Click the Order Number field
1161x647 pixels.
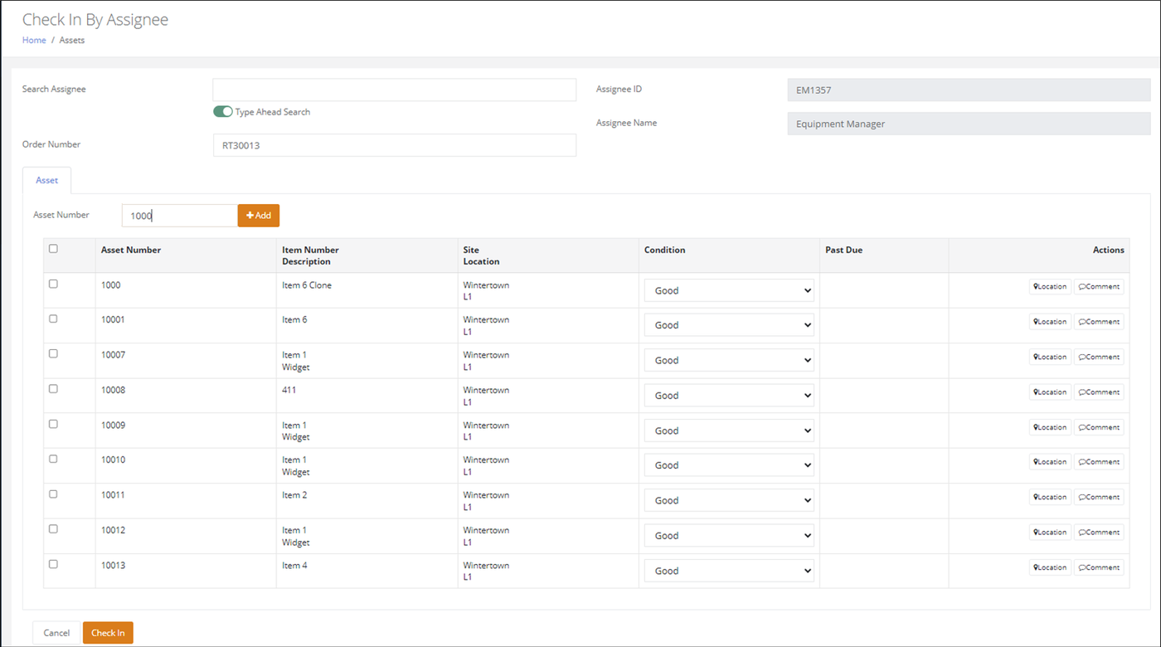pyautogui.click(x=395, y=145)
